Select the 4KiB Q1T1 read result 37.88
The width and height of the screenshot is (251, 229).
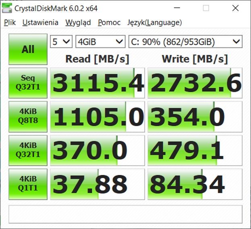97,184
